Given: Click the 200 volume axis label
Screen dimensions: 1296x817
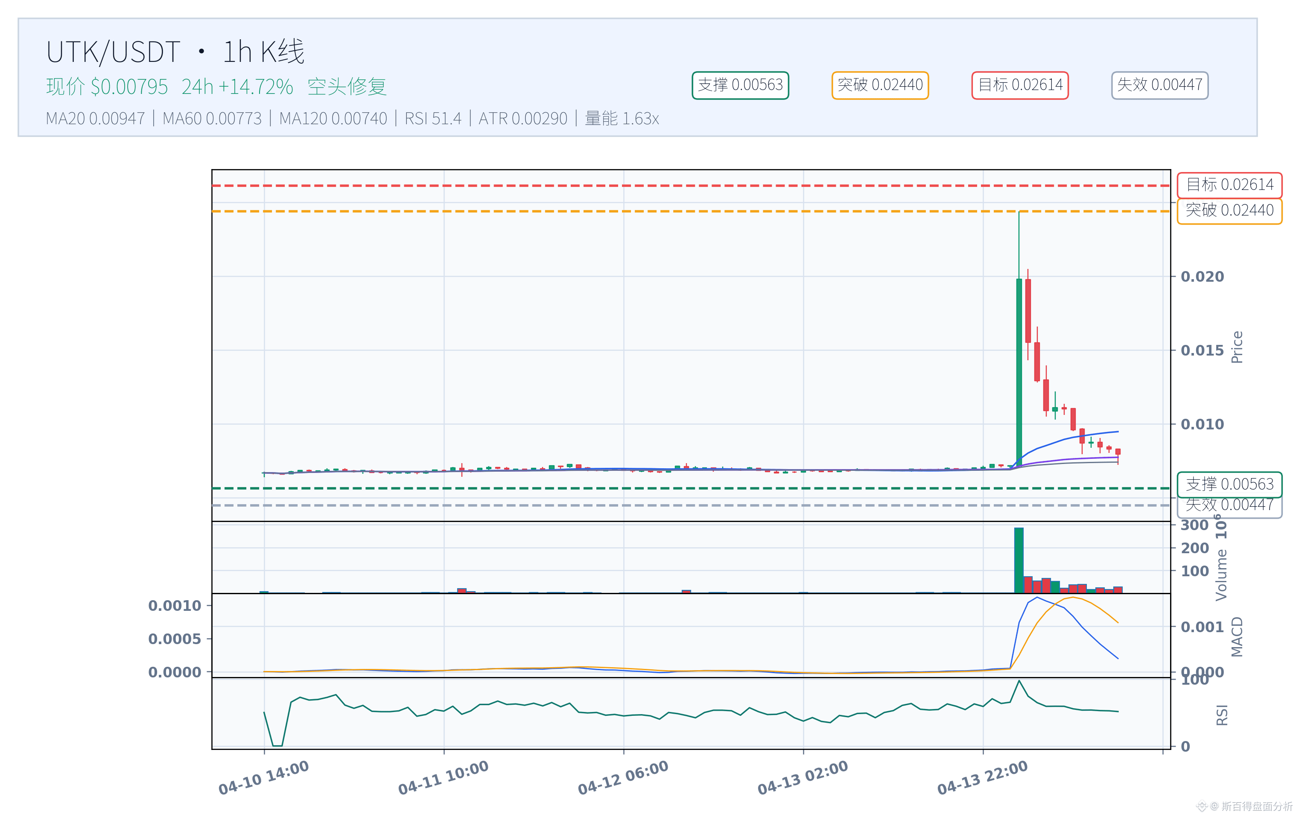Looking at the screenshot, I should 1195,548.
